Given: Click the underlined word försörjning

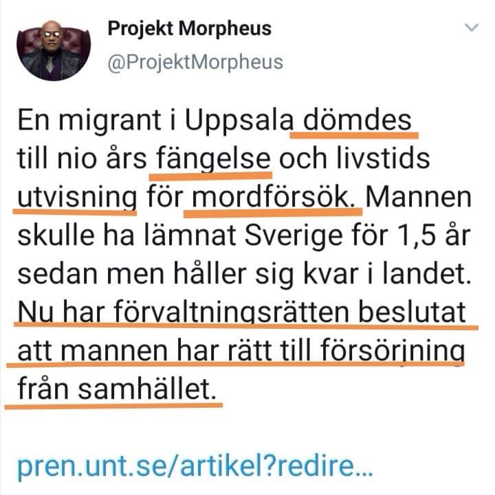Looking at the screenshot, I should coord(393,351).
